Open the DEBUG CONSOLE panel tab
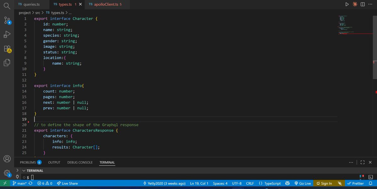 (80, 162)
